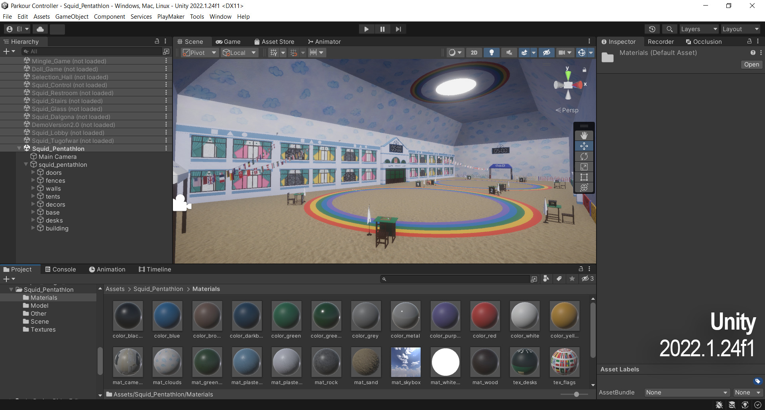
Task: Collapse the Squid_Pentathlon scene in Hierarchy
Action: [19, 148]
